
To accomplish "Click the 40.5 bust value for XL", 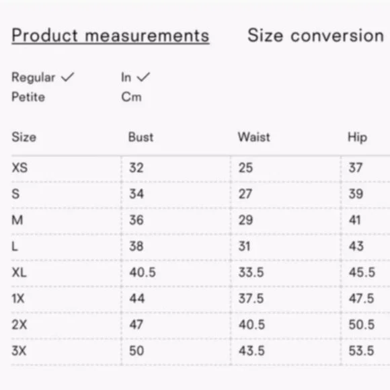I will pyautogui.click(x=143, y=272).
